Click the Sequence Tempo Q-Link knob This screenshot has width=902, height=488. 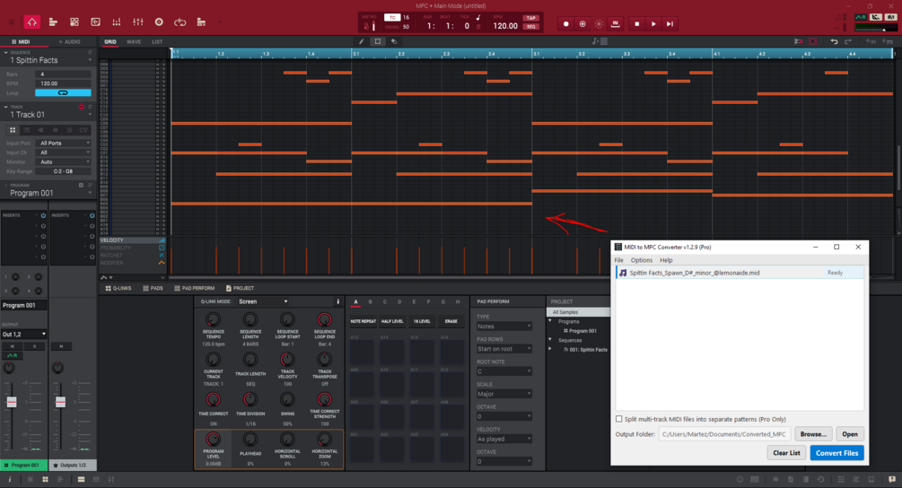(x=213, y=319)
